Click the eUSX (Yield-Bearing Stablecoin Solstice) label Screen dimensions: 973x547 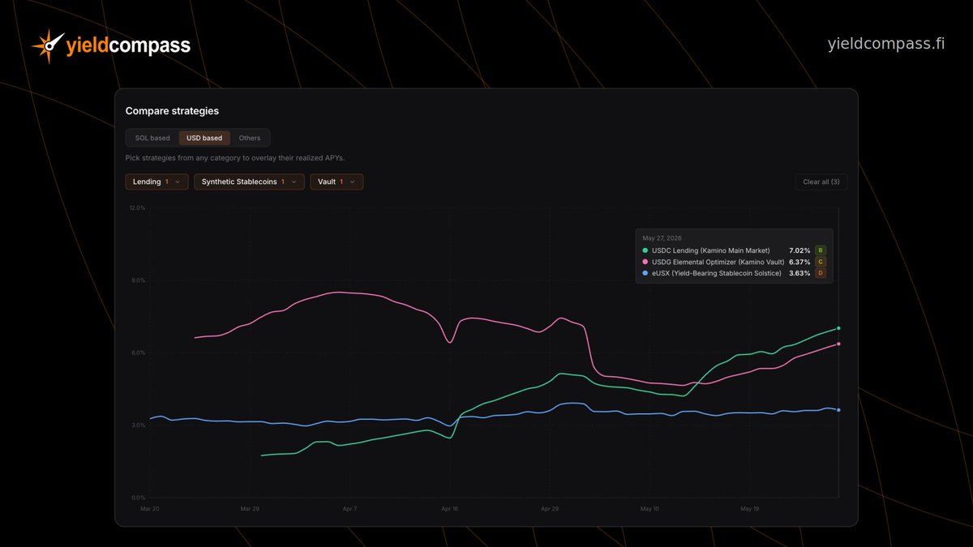(717, 273)
